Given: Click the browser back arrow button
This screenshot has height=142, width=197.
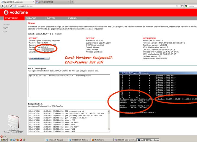Looking at the screenshot, I should (x=3, y=6).
